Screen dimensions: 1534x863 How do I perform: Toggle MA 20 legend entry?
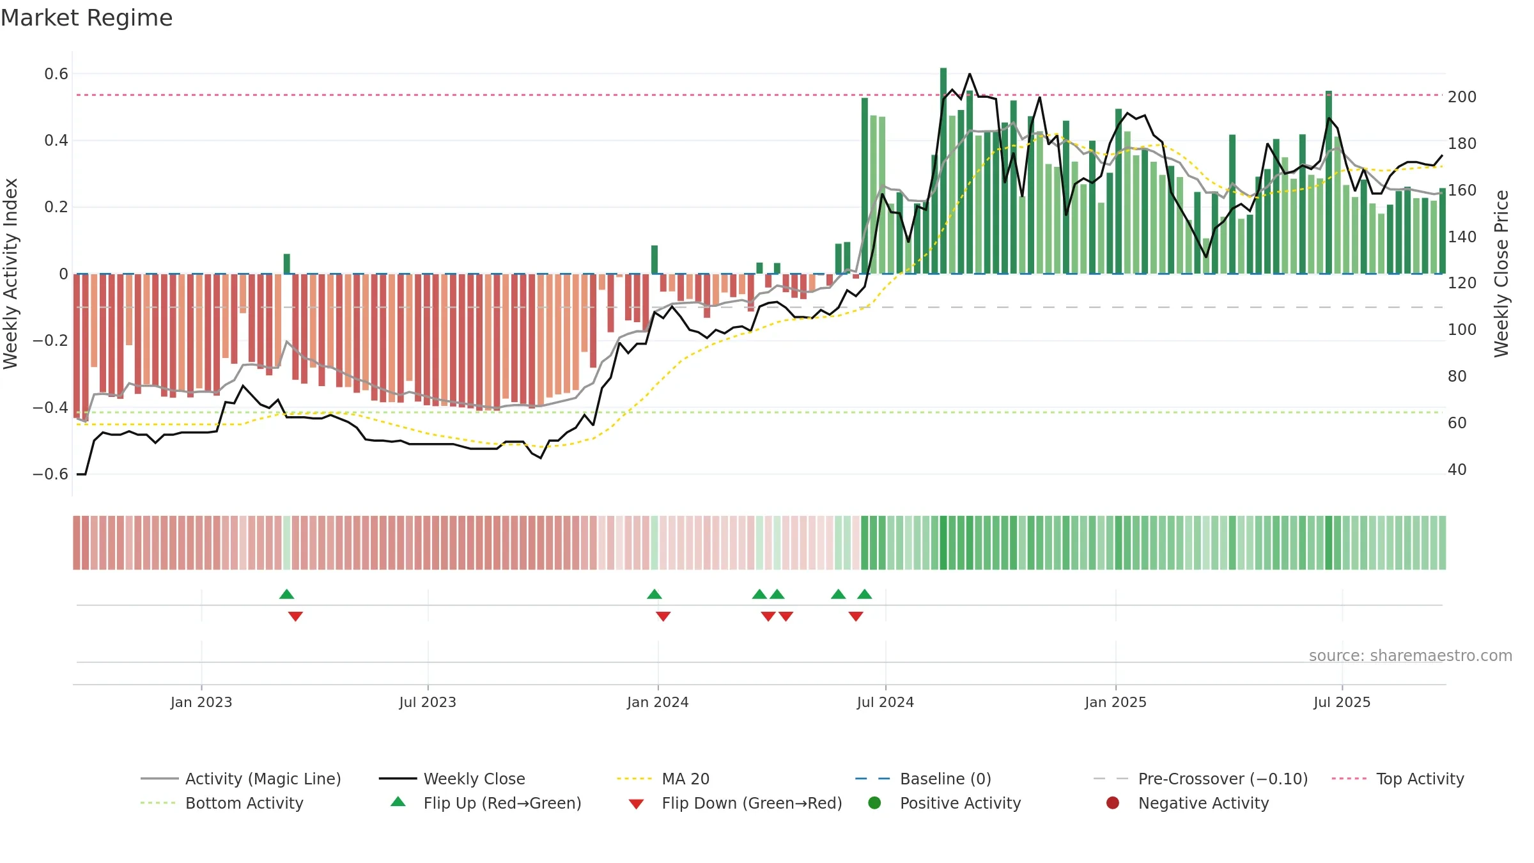[x=663, y=779]
